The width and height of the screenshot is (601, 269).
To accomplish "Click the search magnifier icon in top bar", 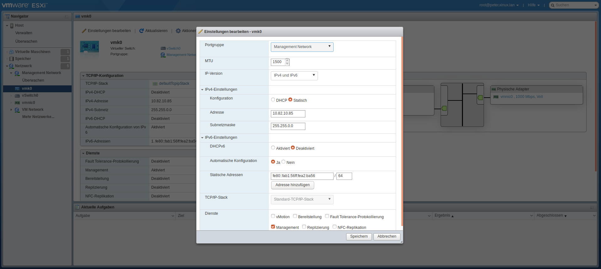I will click(x=553, y=5).
